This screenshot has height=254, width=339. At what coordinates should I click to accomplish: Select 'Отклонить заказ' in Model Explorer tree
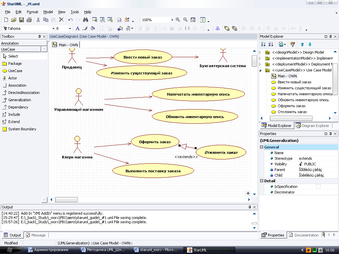(x=292, y=112)
